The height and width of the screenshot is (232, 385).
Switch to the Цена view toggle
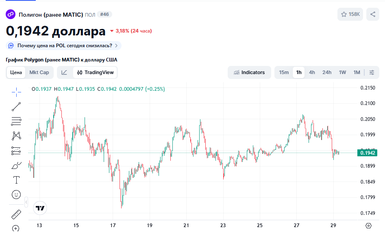pos(16,72)
